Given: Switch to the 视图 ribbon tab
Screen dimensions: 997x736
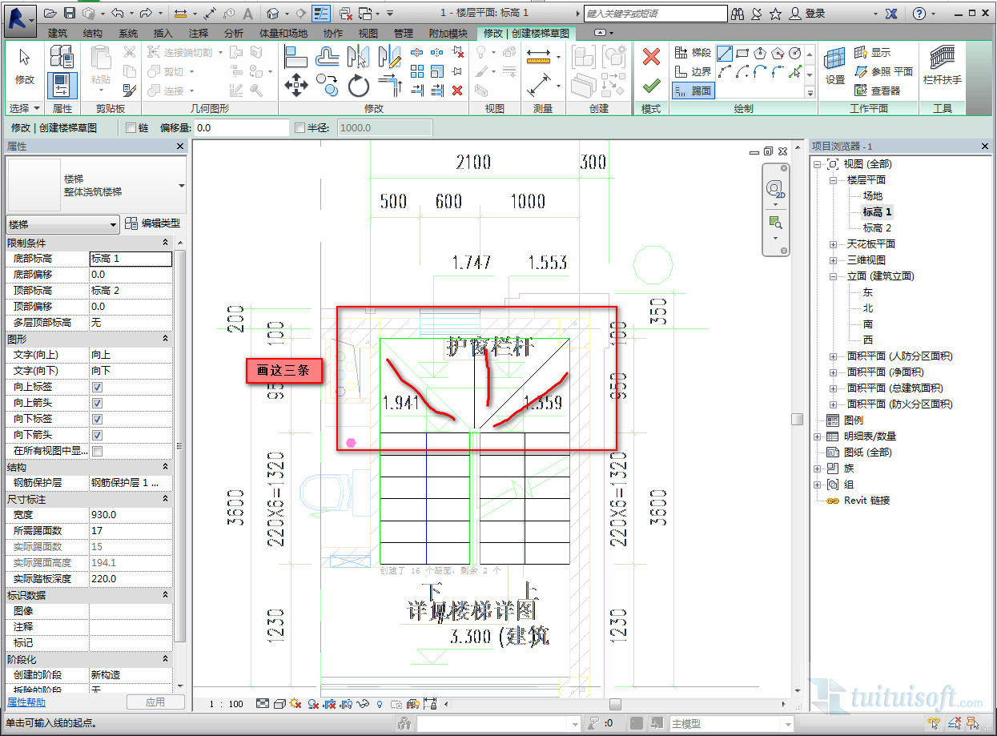Looking at the screenshot, I should pos(368,33).
